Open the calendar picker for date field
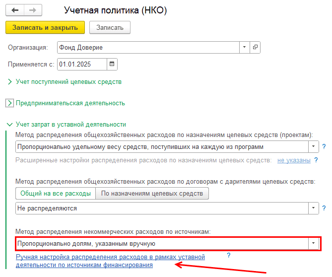The height and width of the screenshot is (277, 332). 112,64
